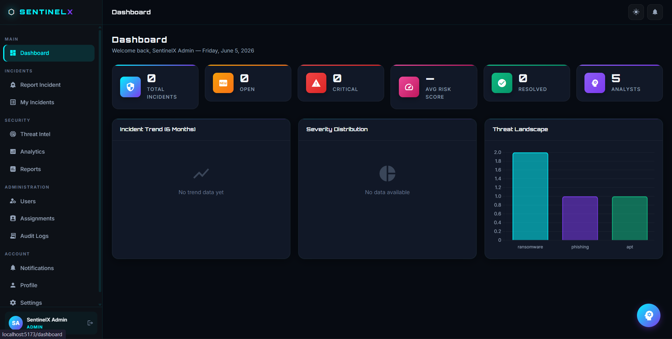Open Users administration page
This screenshot has width=672, height=339.
[49, 201]
